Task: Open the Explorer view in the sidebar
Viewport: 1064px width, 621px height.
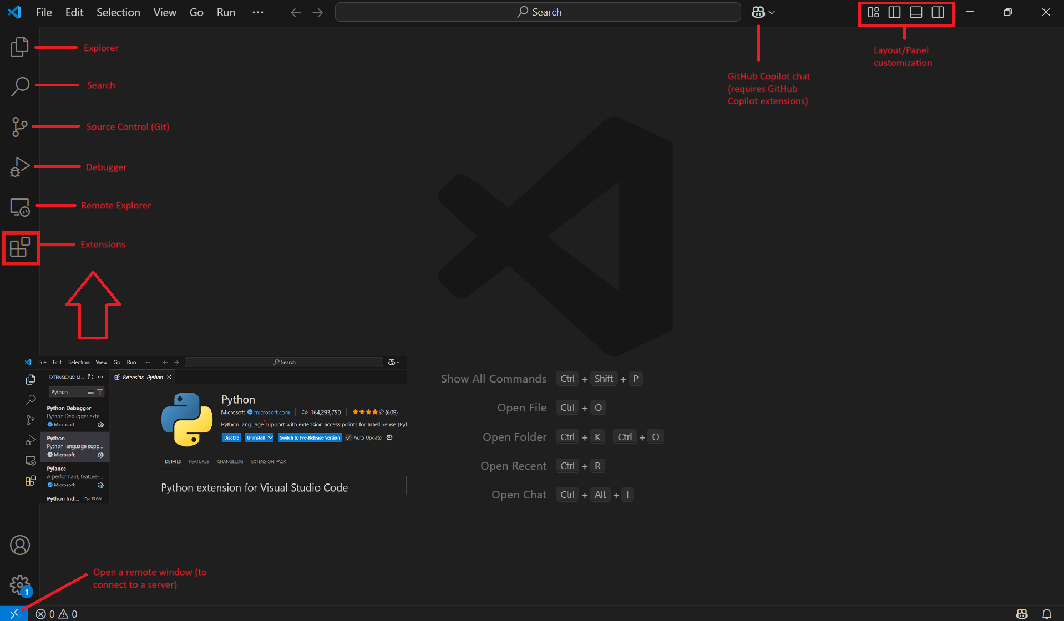Action: (20, 47)
